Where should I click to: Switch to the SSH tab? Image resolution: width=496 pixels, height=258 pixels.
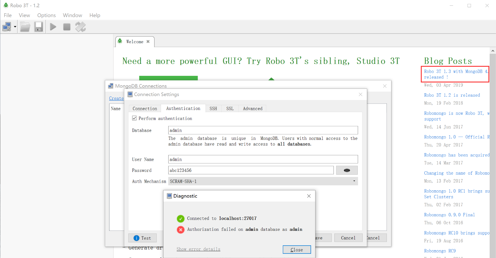click(213, 108)
